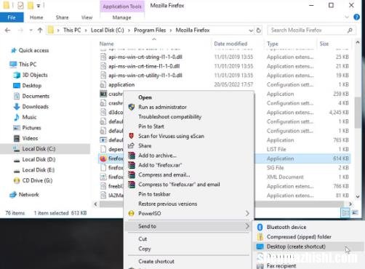Image resolution: width=365 pixels, height=269 pixels.
Task: Select Local Disk (D:) in the sidebar
Action: [39, 159]
